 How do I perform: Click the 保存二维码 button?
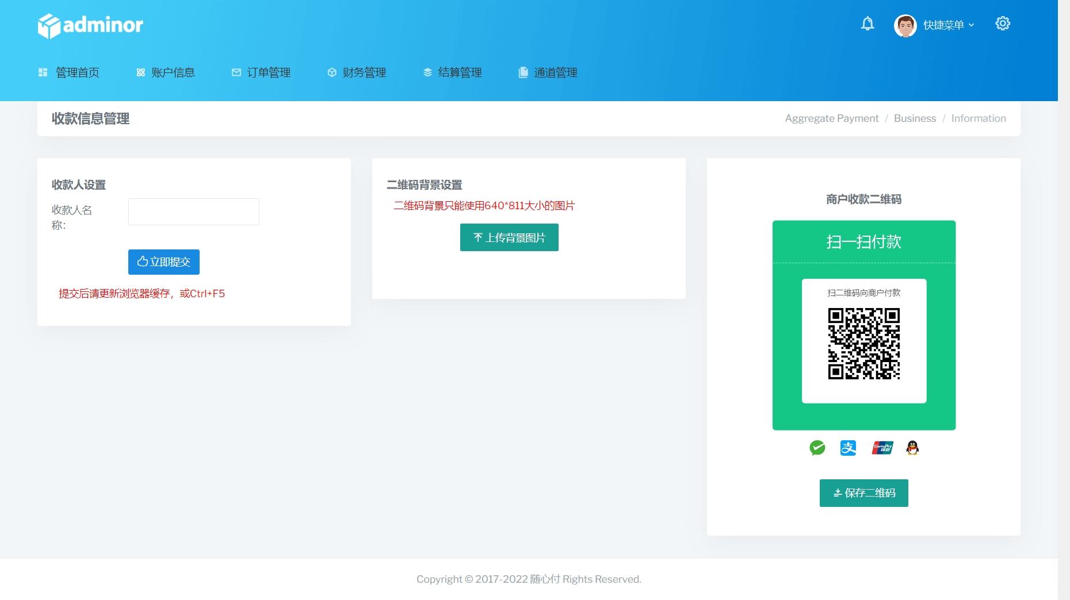coord(864,493)
